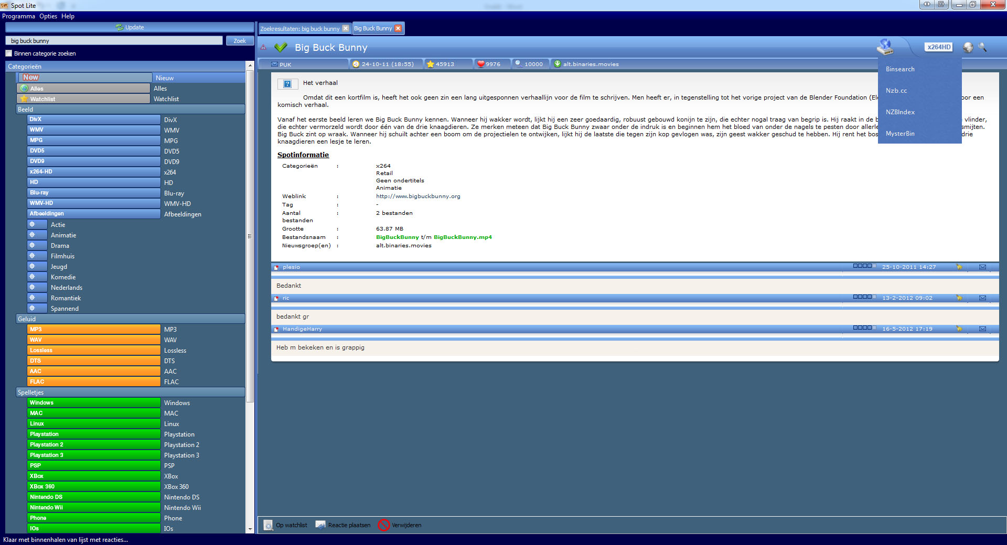Close the Zoekresultaten tab
The image size is (1007, 545).
[346, 28]
